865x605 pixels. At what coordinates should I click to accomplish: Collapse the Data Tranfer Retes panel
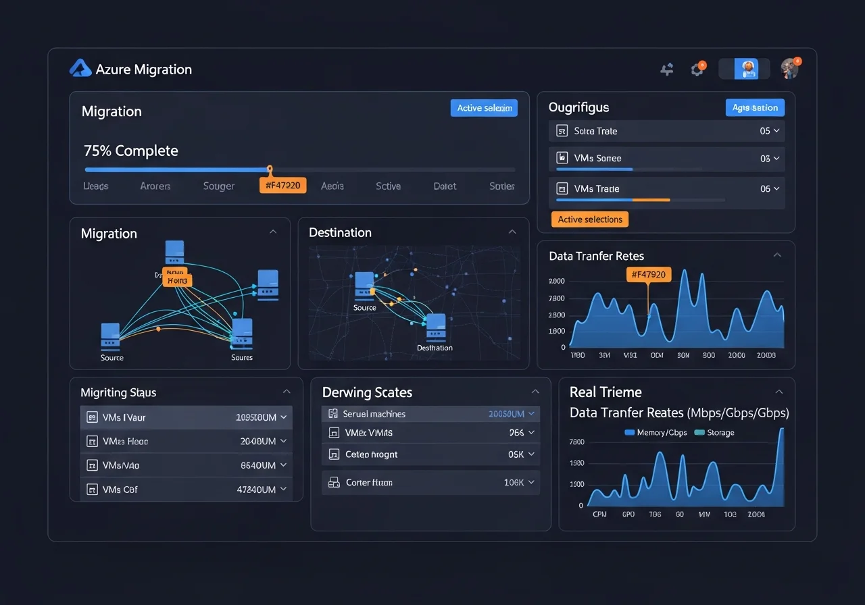[777, 255]
